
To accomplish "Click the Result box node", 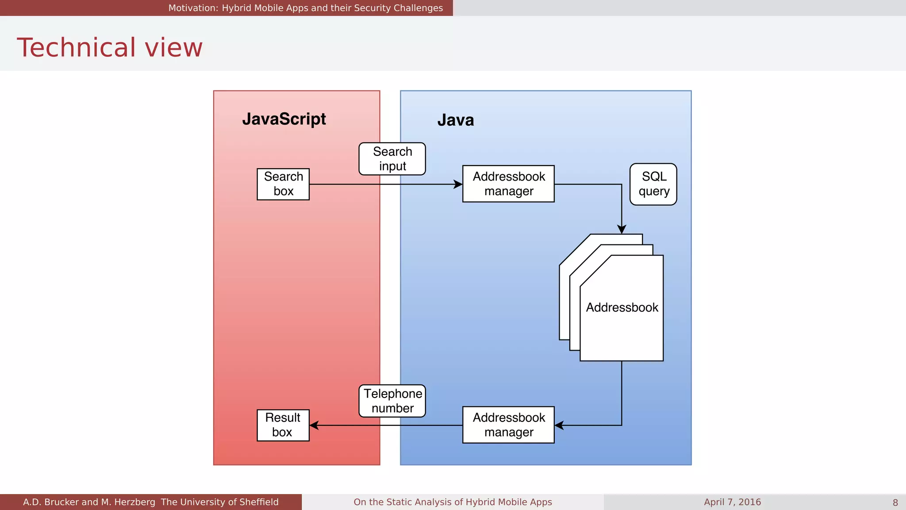I will point(283,425).
